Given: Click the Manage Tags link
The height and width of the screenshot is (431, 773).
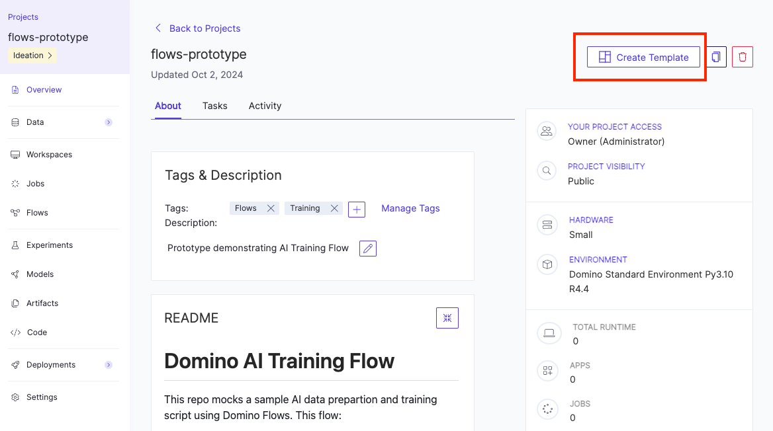Looking at the screenshot, I should click(410, 208).
